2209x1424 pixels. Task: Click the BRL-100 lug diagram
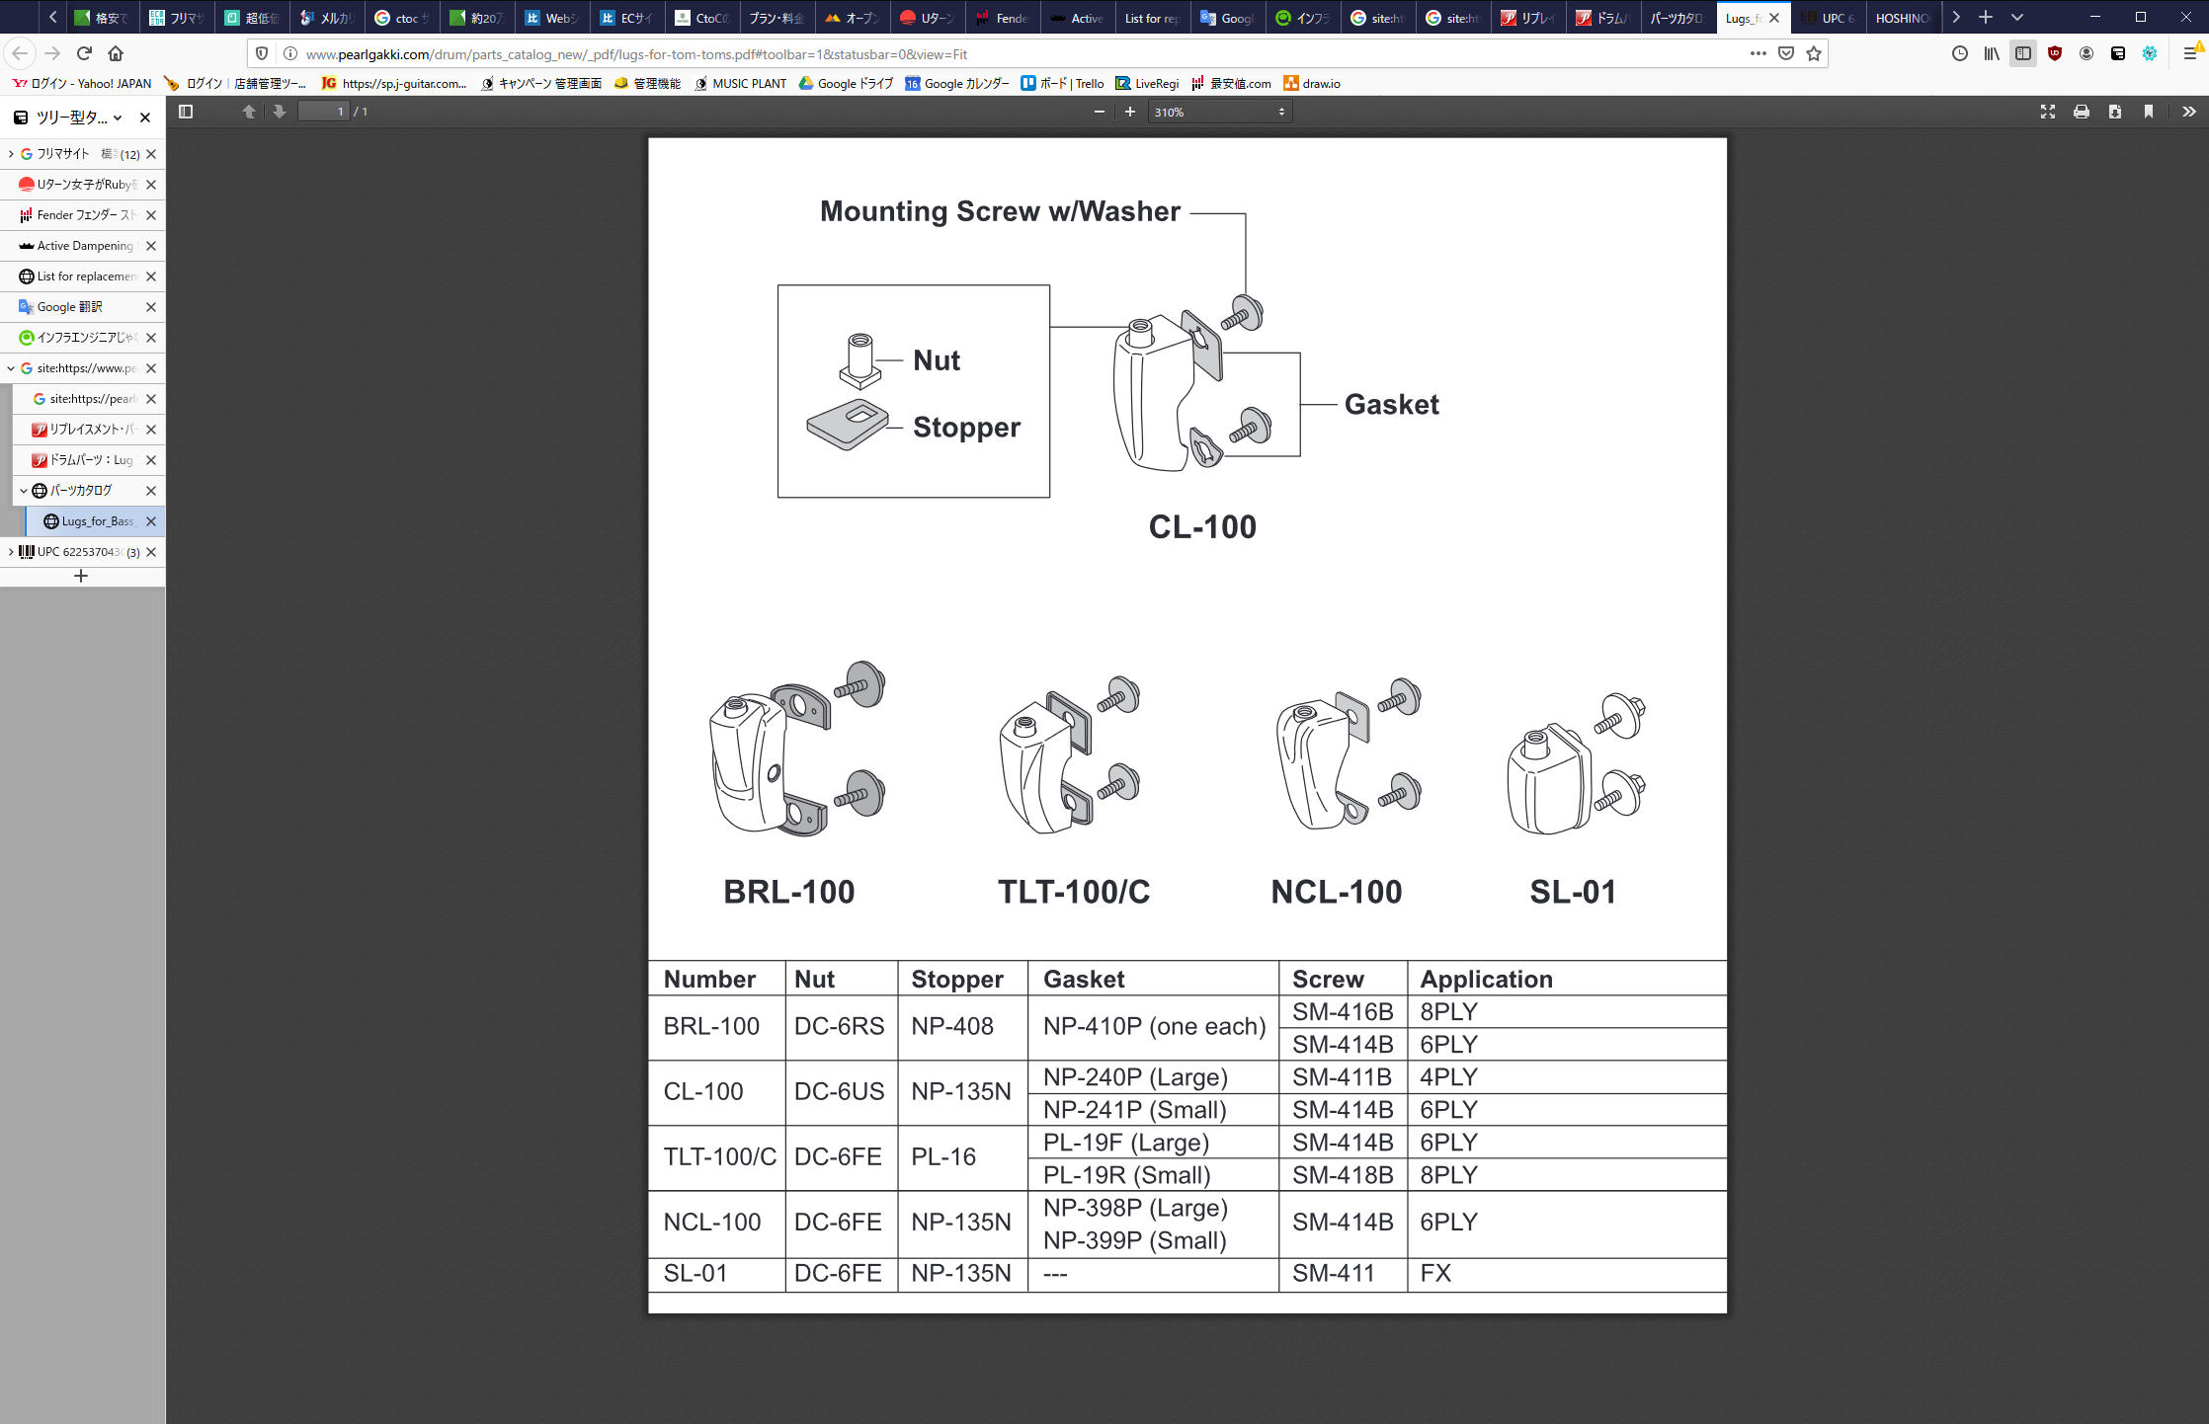tap(797, 749)
